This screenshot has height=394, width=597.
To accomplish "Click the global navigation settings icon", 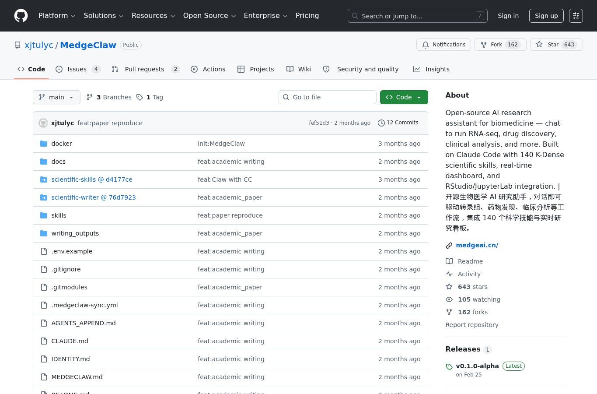I will click(x=576, y=16).
